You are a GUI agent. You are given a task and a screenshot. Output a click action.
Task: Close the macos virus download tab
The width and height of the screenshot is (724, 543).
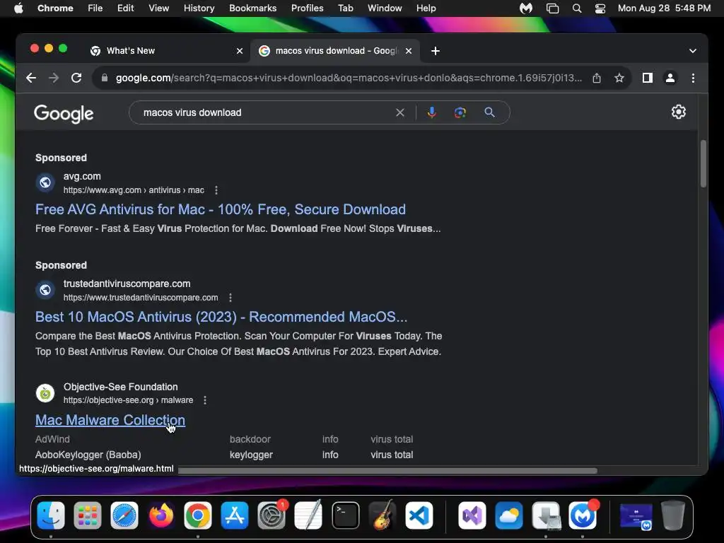(409, 51)
